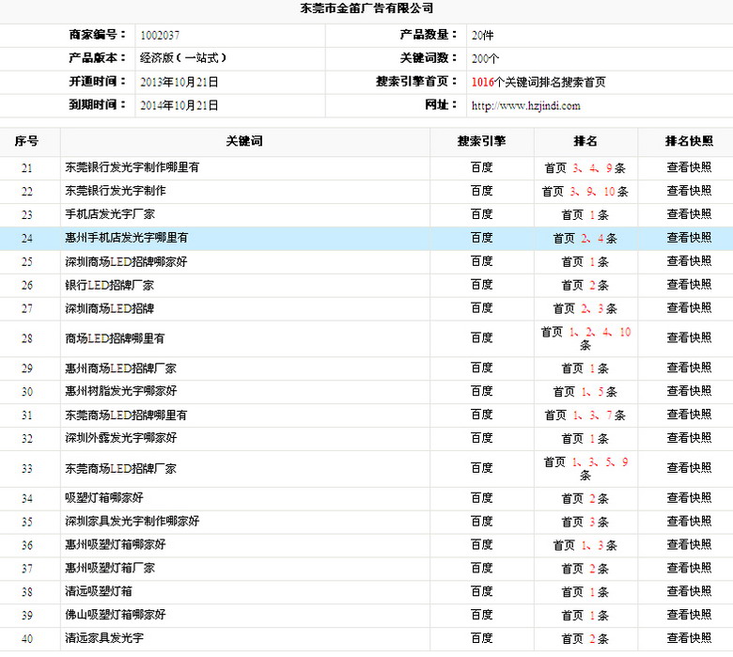The width and height of the screenshot is (733, 657).
Task: Click ranking 首页 3、9、10条 in row 22
Action: click(x=585, y=191)
